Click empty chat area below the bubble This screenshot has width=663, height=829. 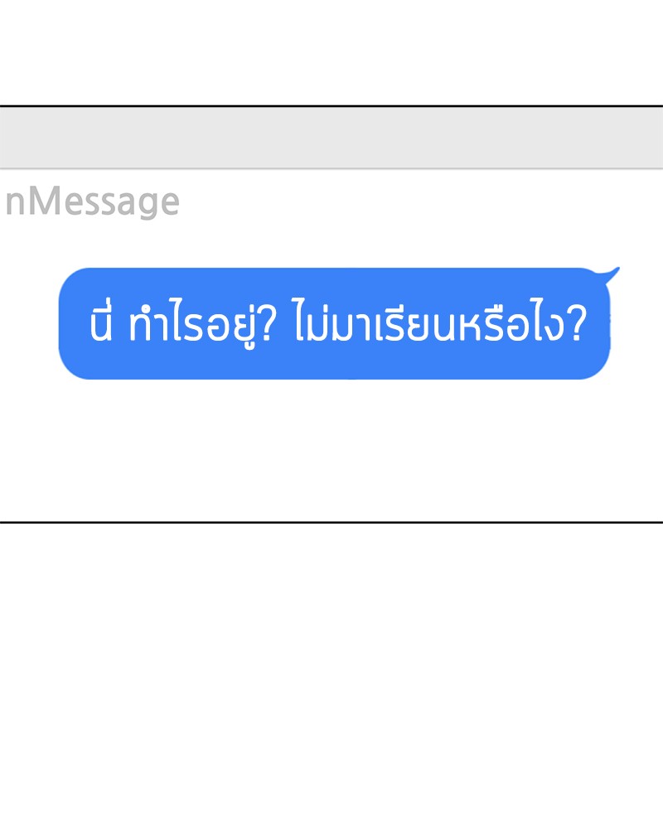click(x=331, y=449)
